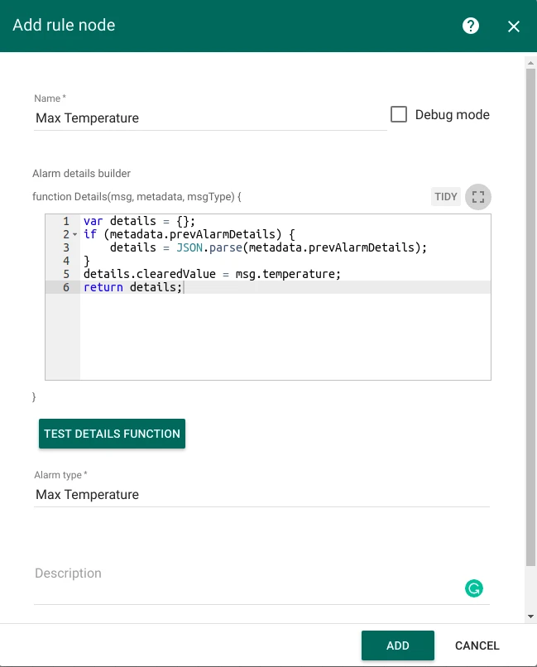Click line number 4 in gutter
Viewport: 537px width, 667px height.
tap(66, 261)
